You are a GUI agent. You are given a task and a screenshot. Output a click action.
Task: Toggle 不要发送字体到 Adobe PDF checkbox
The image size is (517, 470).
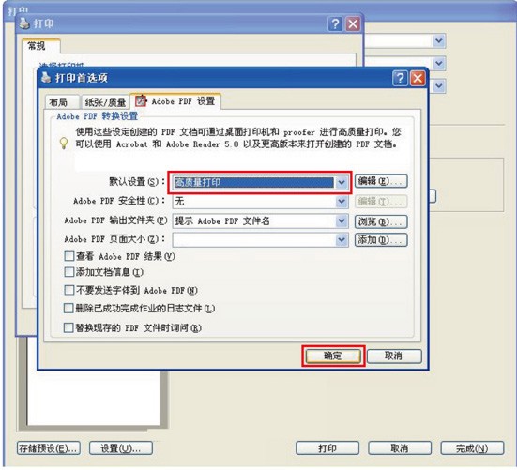point(68,290)
